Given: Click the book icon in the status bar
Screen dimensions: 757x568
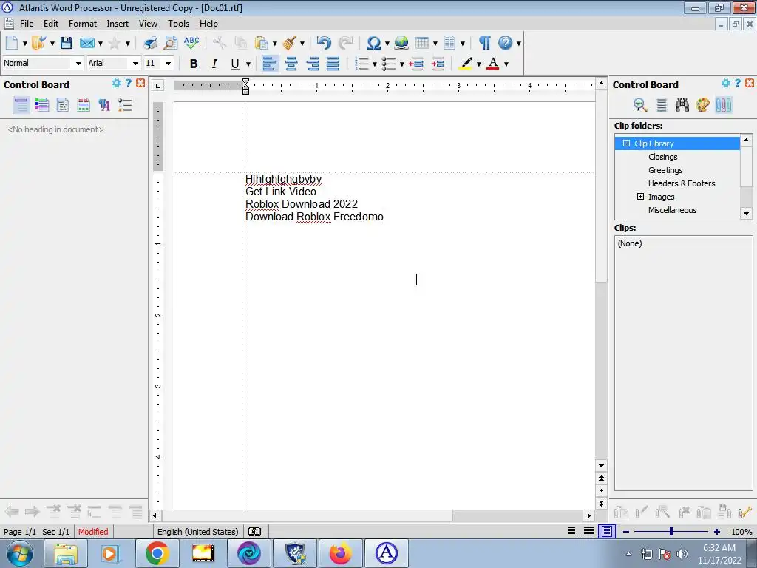Looking at the screenshot, I should pyautogui.click(x=254, y=531).
